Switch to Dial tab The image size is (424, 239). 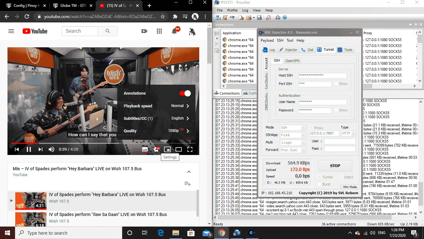click(x=307, y=50)
